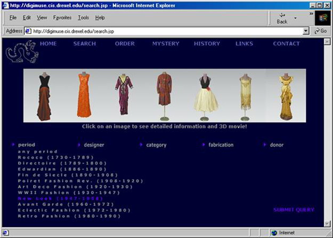Click the address URL field

point(167,31)
